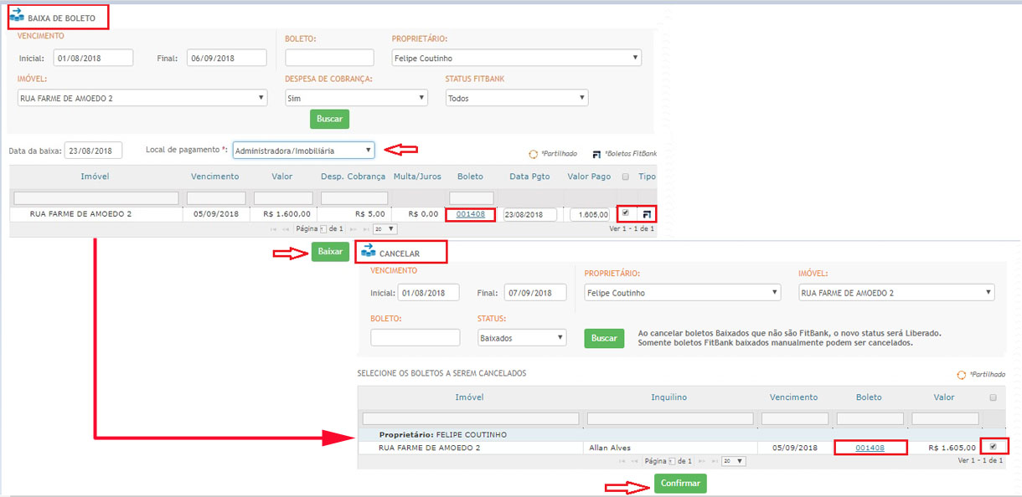
Task: Open the Status dropdown showing Baixados
Action: [x=522, y=338]
